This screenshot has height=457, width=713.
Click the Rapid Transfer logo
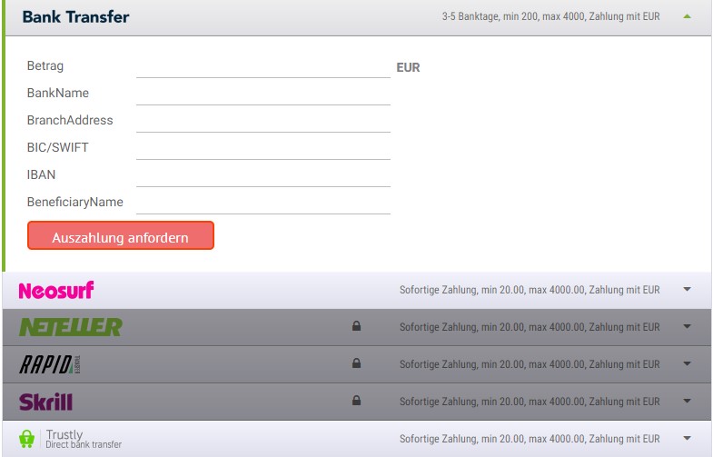(50, 364)
